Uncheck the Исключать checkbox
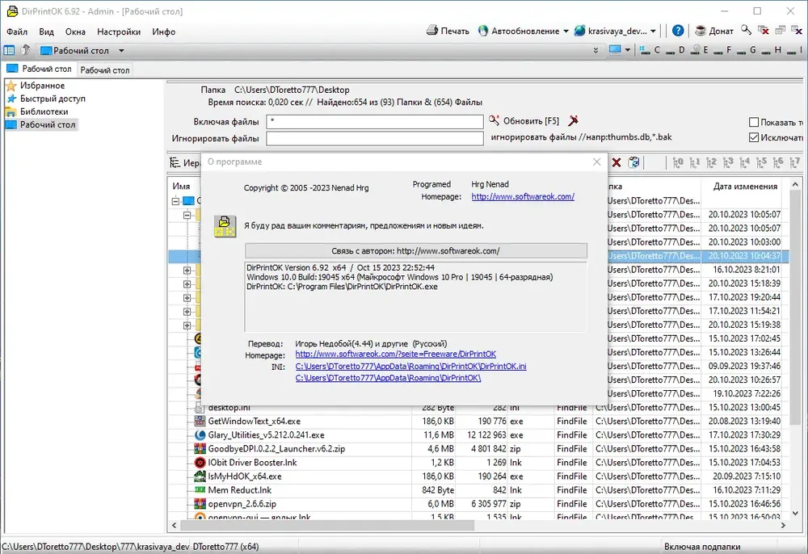 click(x=754, y=137)
